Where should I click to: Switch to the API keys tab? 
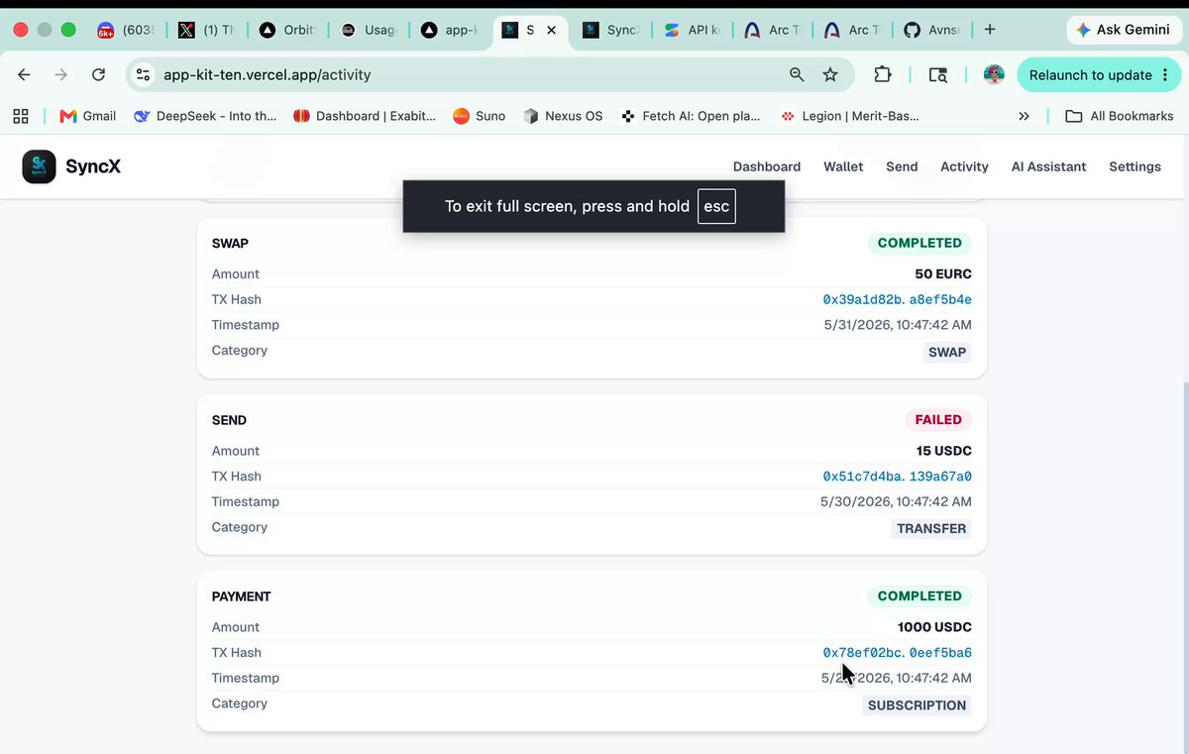tap(694, 30)
